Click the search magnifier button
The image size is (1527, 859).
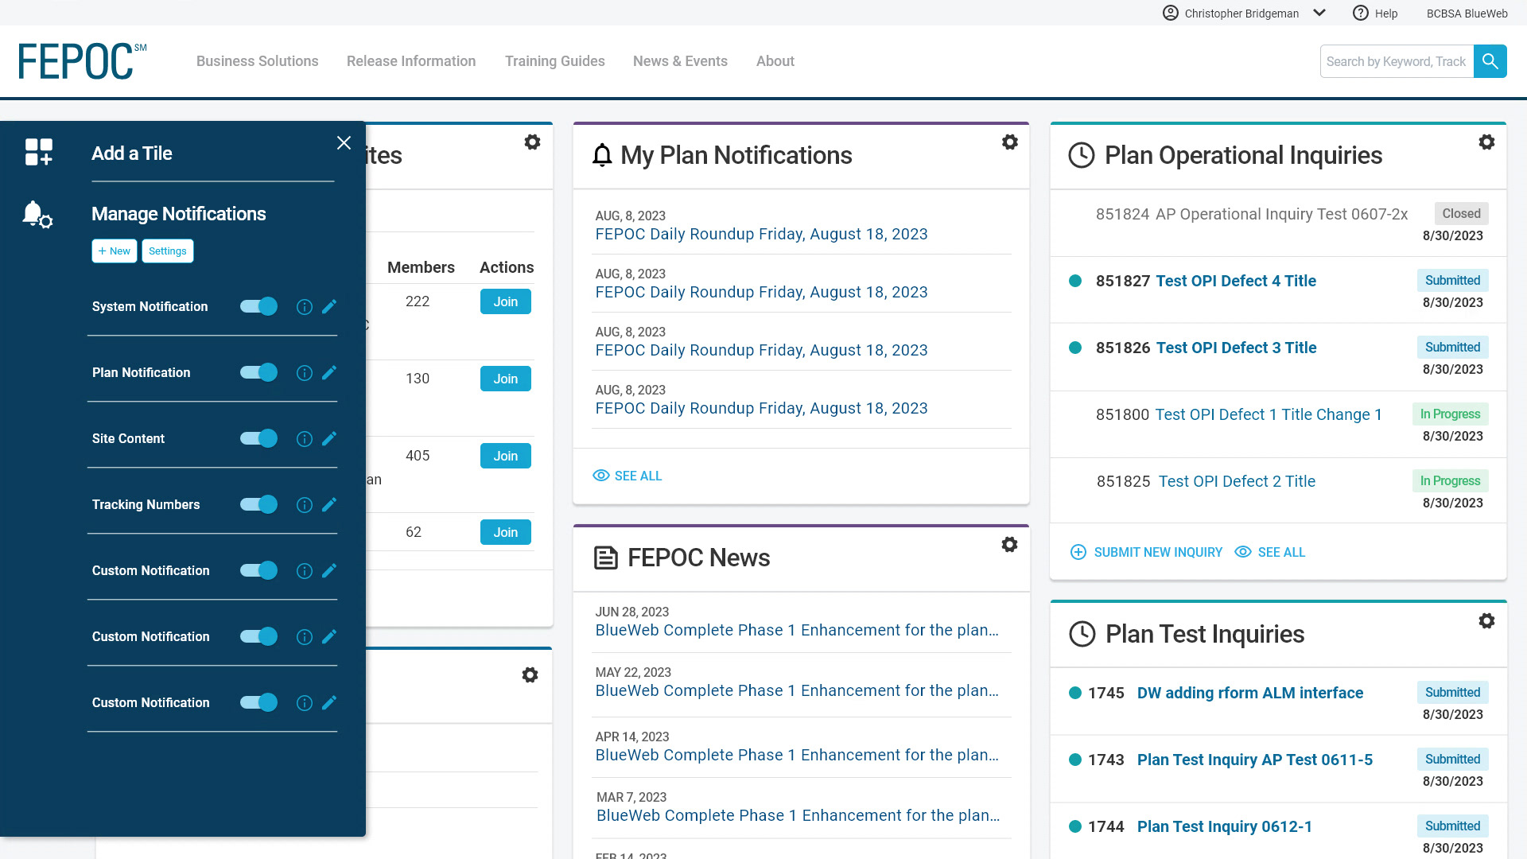[1490, 61]
